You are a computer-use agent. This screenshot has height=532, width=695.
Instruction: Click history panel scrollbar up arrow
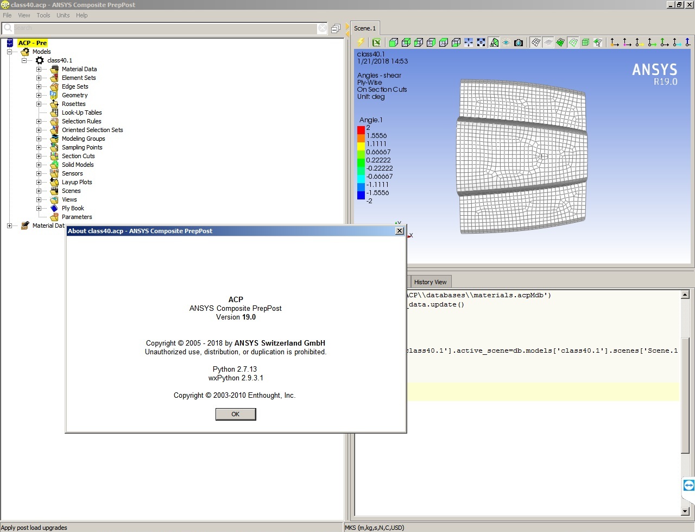pos(685,295)
